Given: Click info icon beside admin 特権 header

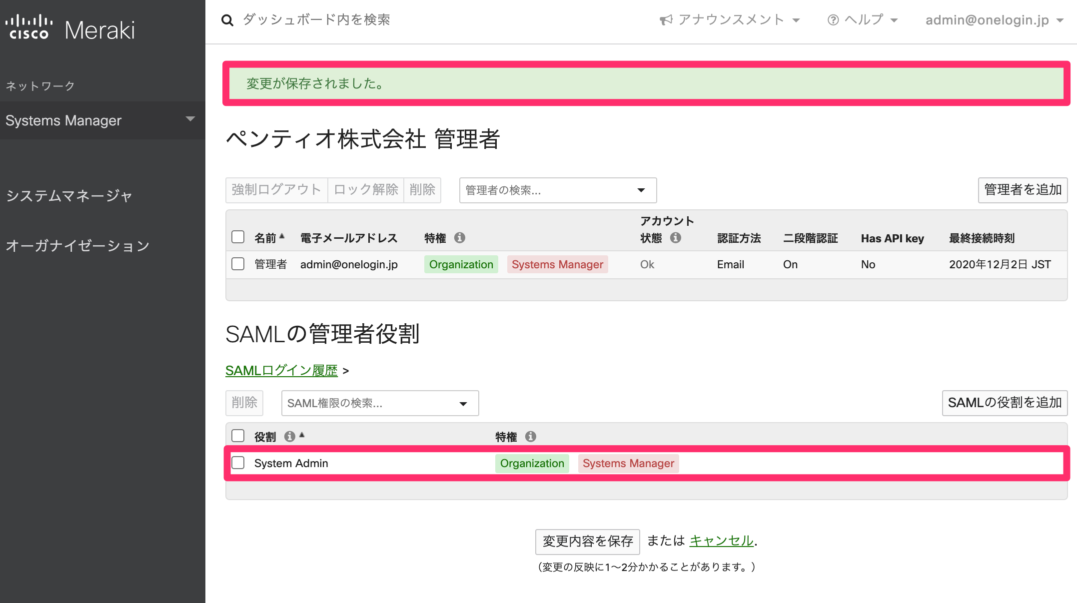Looking at the screenshot, I should click(x=460, y=238).
